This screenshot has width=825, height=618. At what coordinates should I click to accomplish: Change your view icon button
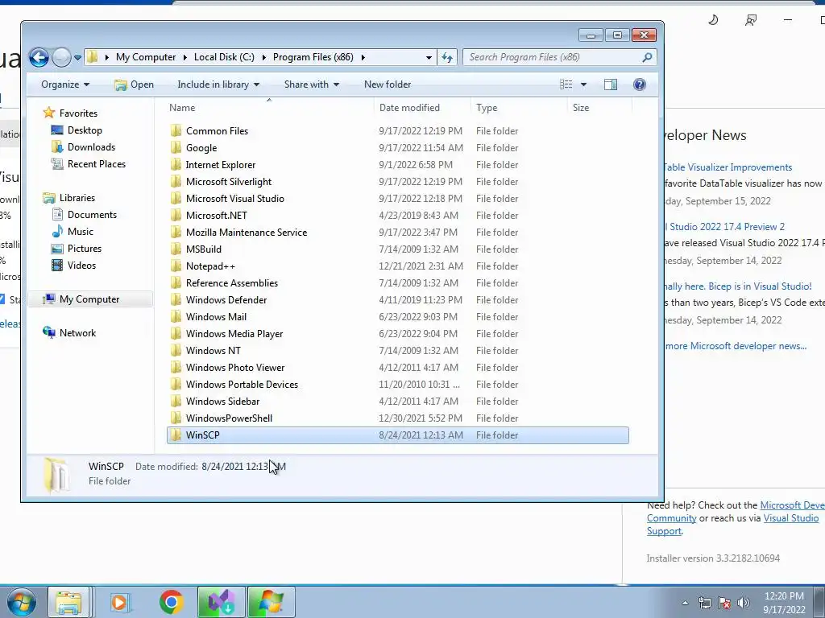566,84
